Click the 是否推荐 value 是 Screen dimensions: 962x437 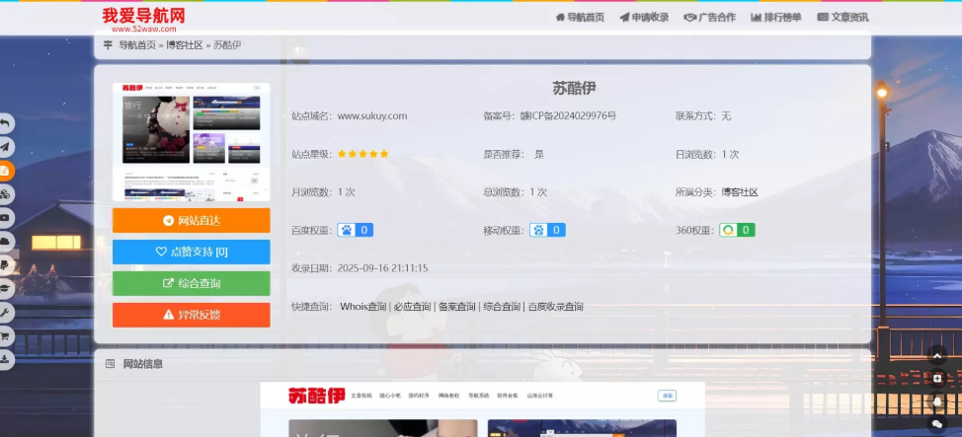click(x=539, y=154)
